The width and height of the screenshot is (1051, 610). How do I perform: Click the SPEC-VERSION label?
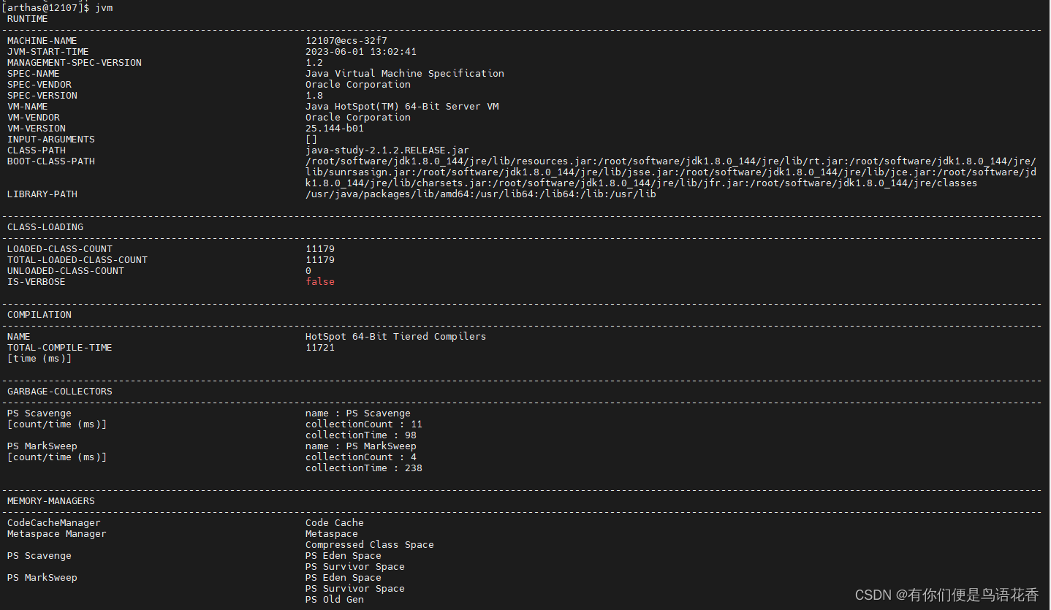[x=42, y=96]
